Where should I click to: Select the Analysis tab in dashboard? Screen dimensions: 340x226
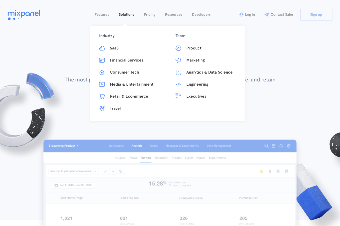coord(137,146)
